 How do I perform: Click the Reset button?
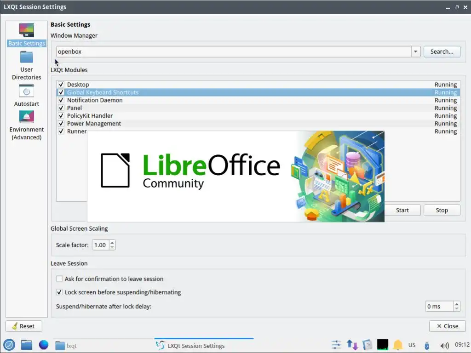pyautogui.click(x=24, y=326)
